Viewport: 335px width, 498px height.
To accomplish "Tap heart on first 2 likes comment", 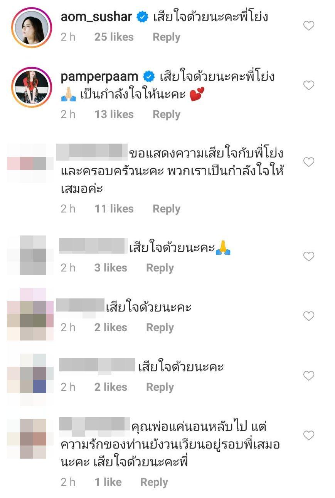I will 309,316.
